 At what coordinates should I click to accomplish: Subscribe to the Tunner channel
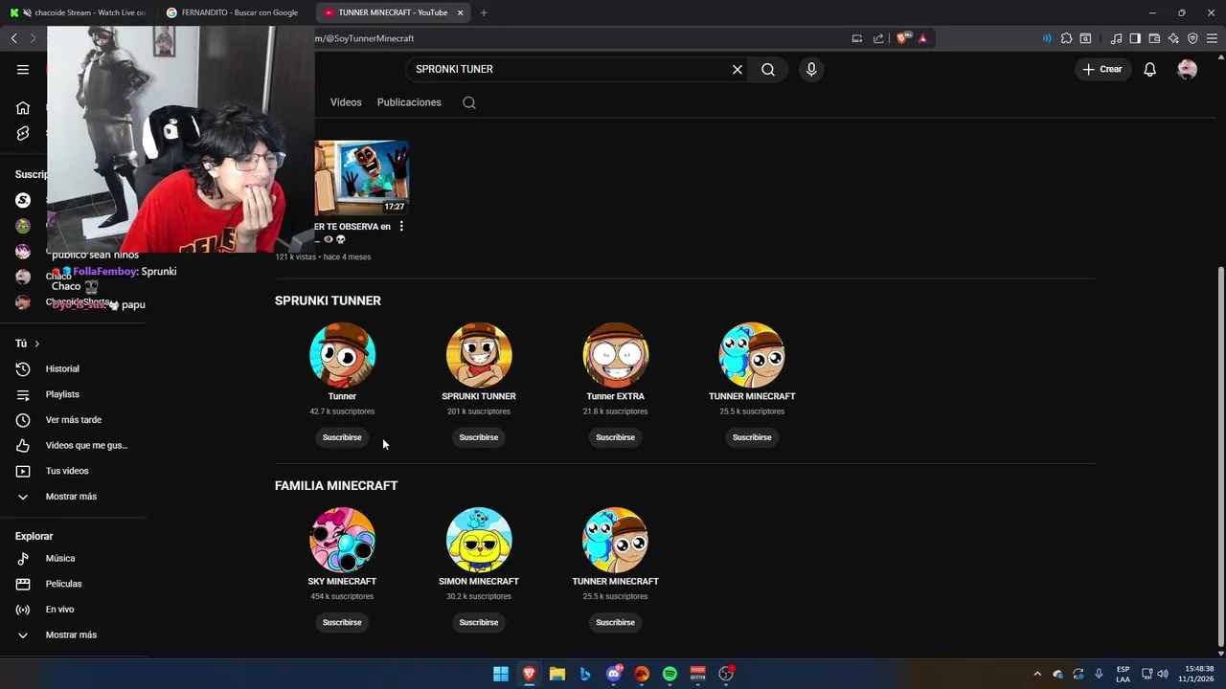342,437
